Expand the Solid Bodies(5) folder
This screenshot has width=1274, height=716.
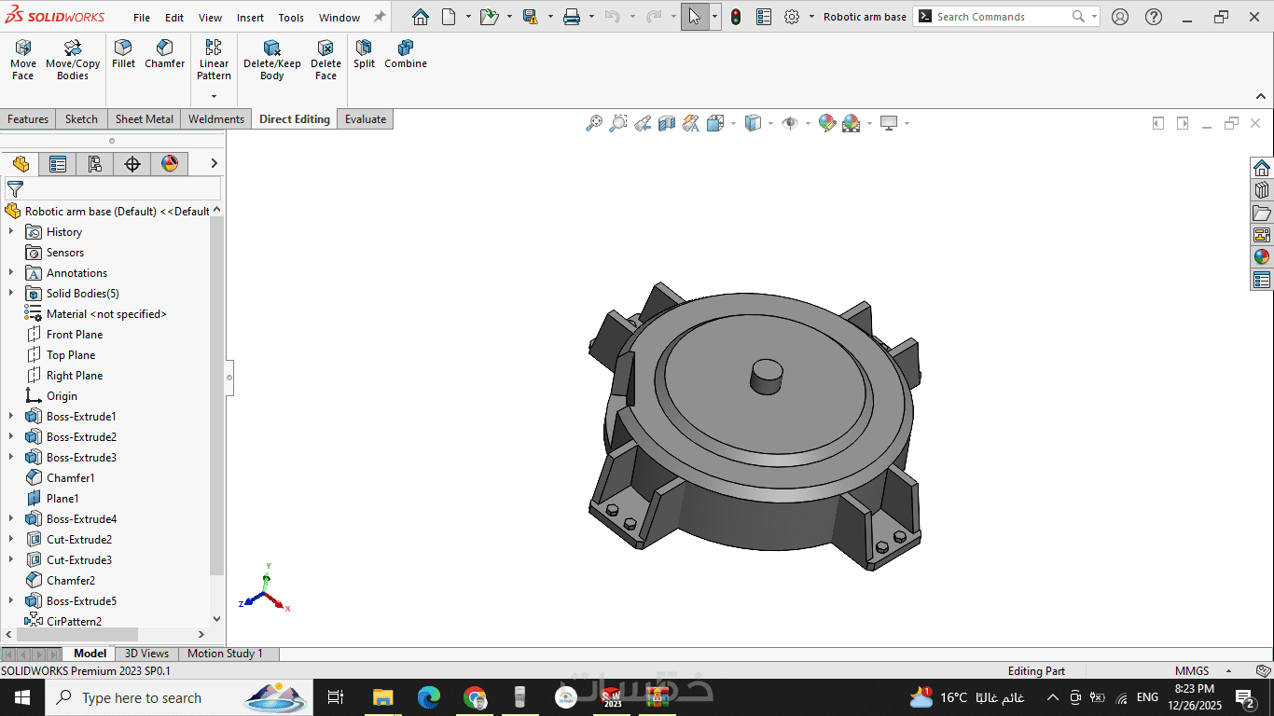[x=11, y=294]
